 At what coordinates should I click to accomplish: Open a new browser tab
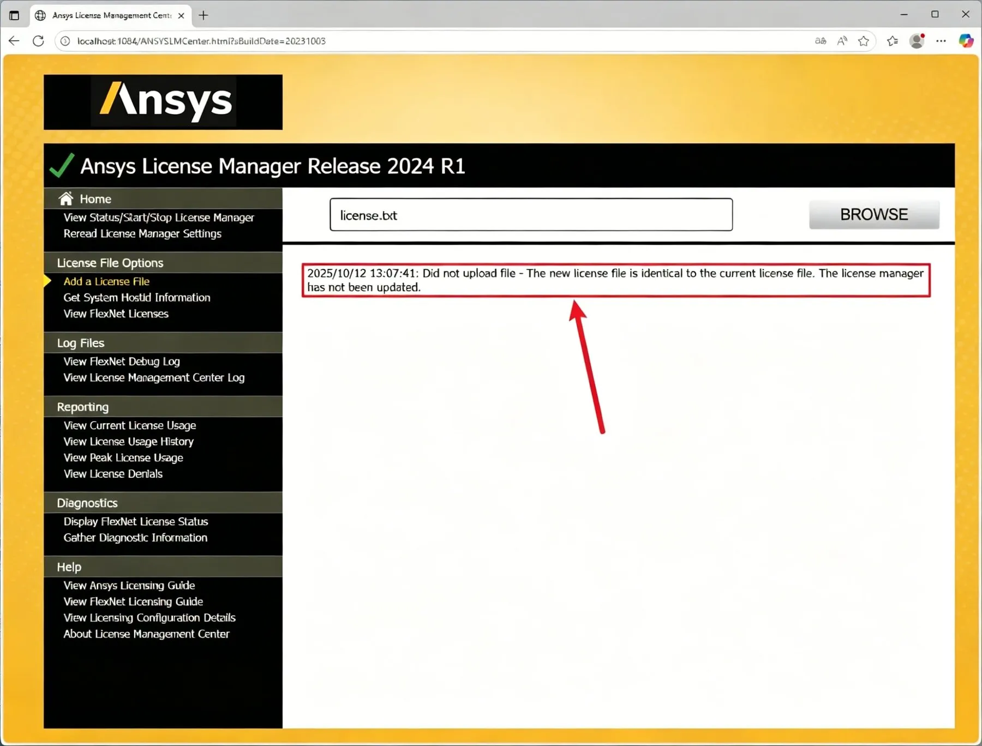(x=203, y=15)
